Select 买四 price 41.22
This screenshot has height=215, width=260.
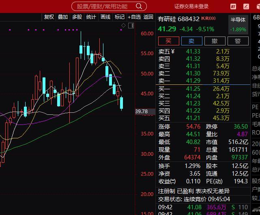click(193, 111)
